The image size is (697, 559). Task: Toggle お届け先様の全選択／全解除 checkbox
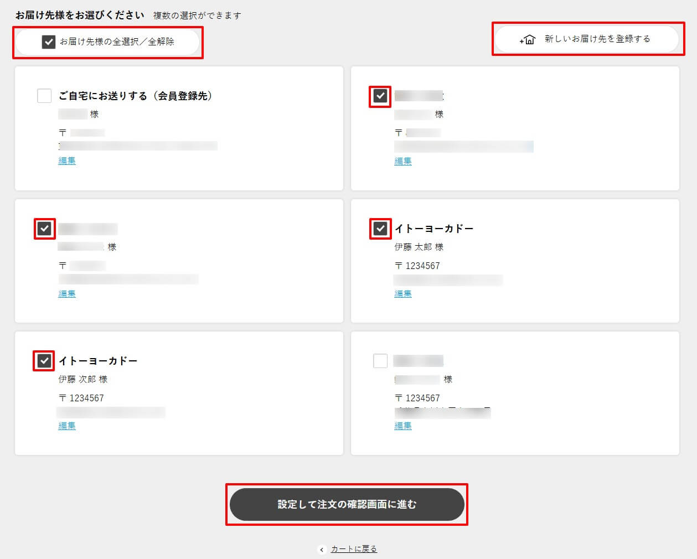pyautogui.click(x=49, y=42)
